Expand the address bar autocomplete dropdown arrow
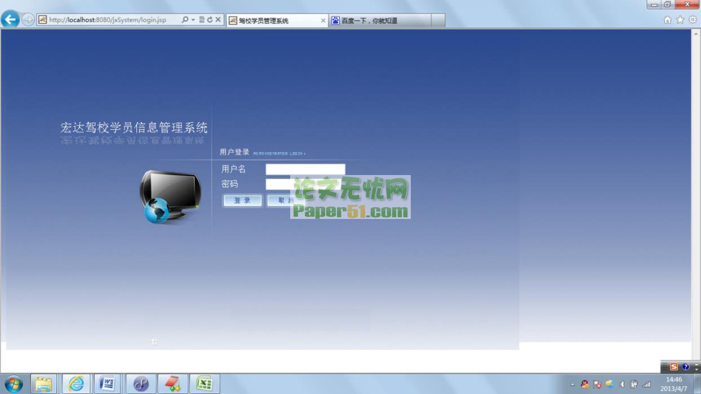This screenshot has height=394, width=701. coord(193,20)
